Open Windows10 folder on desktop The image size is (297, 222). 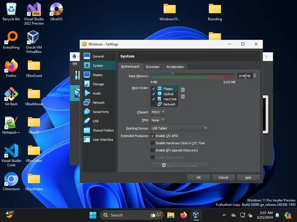169,12
